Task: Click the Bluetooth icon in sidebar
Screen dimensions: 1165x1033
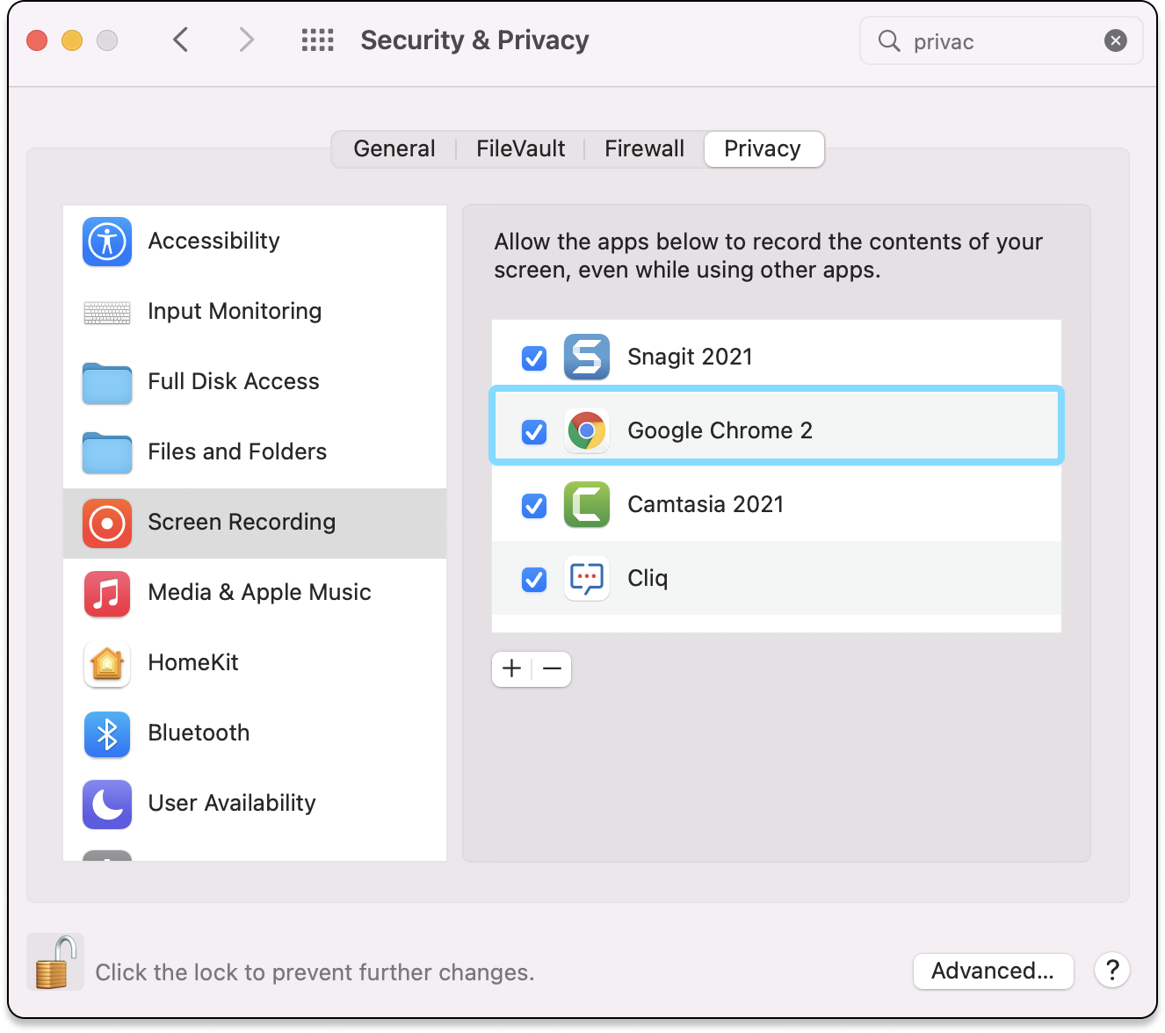Action: point(107,734)
